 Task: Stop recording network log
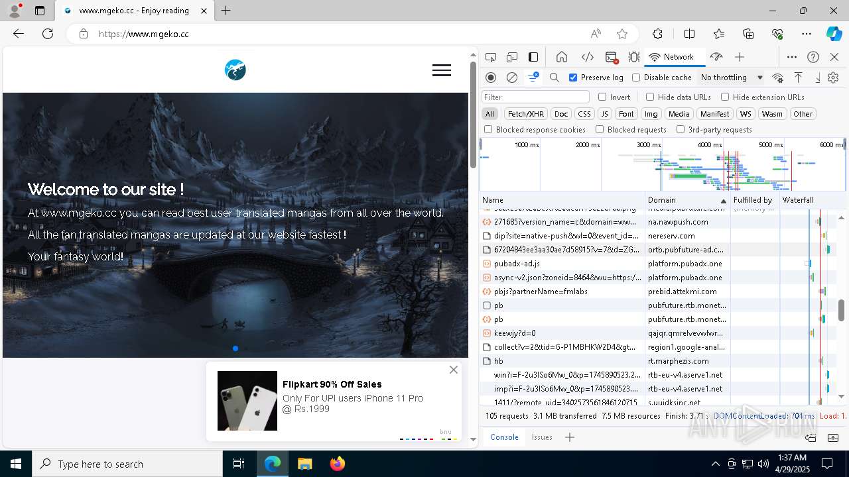coord(491,78)
